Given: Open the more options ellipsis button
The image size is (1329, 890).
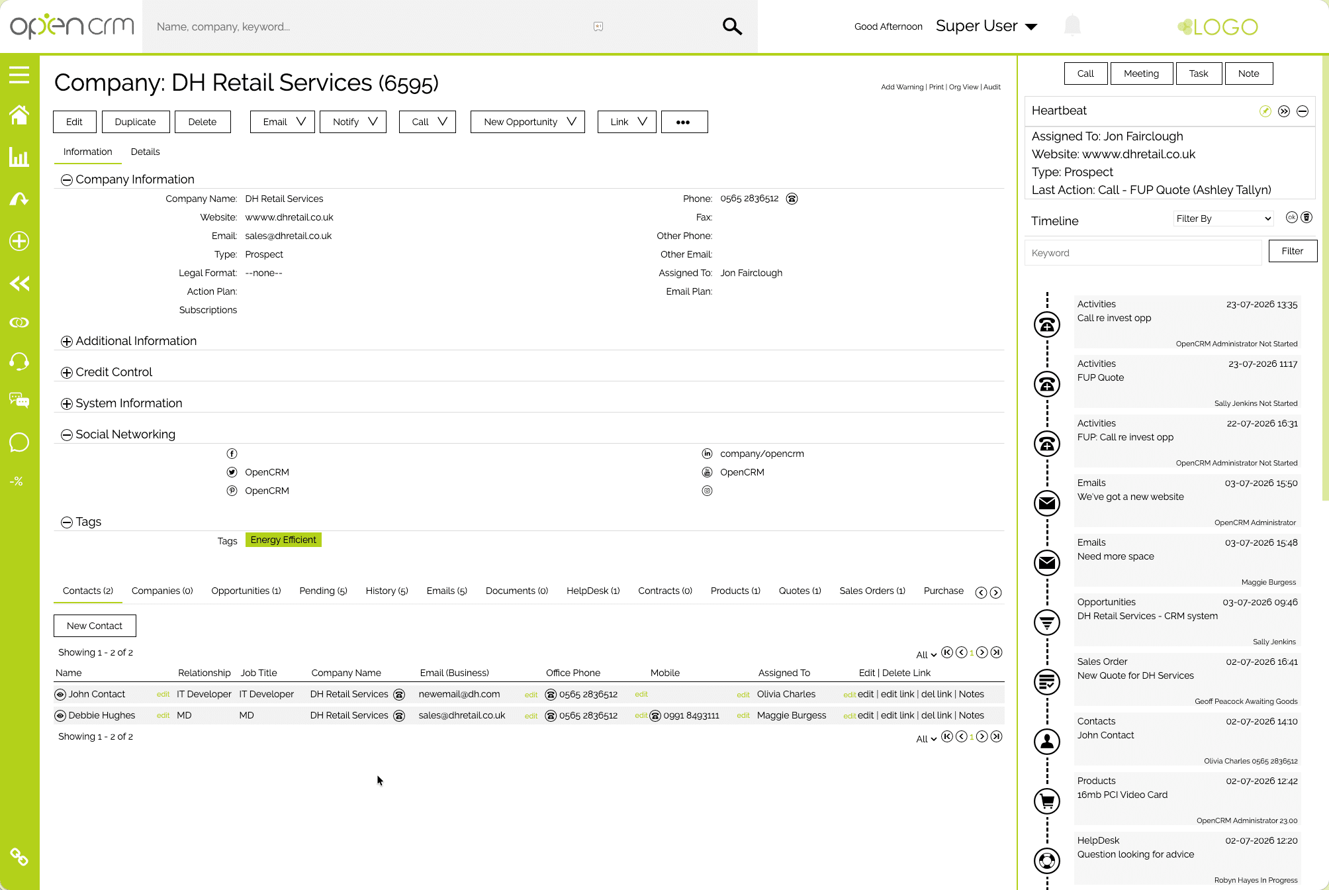Looking at the screenshot, I should 684,122.
